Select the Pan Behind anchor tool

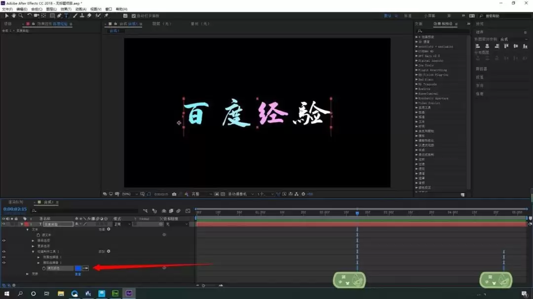coord(43,16)
